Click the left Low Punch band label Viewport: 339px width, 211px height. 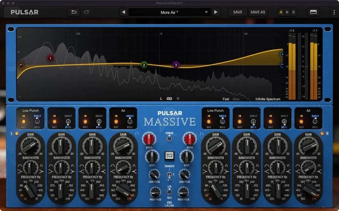coord(30,110)
